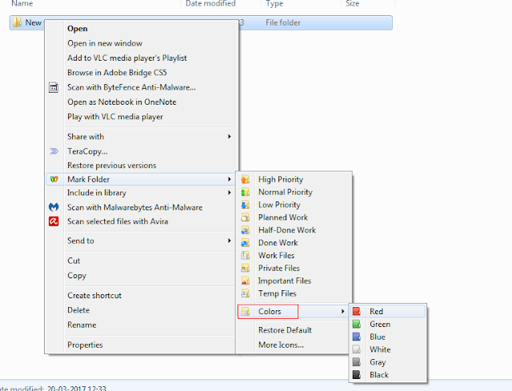Pick the Gray folder color swatch

pos(357,362)
